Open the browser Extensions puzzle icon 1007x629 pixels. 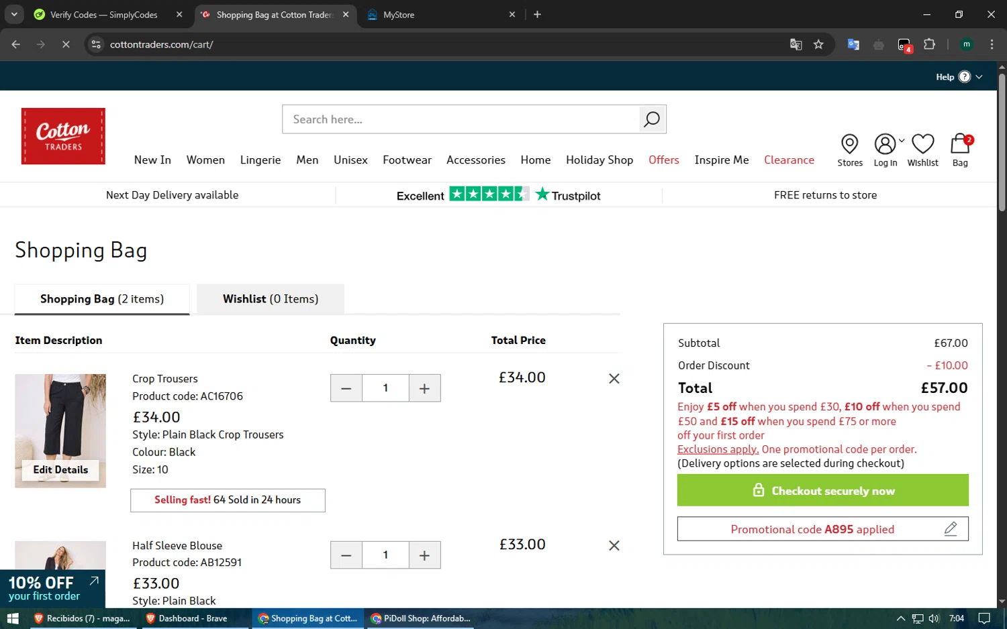[929, 44]
